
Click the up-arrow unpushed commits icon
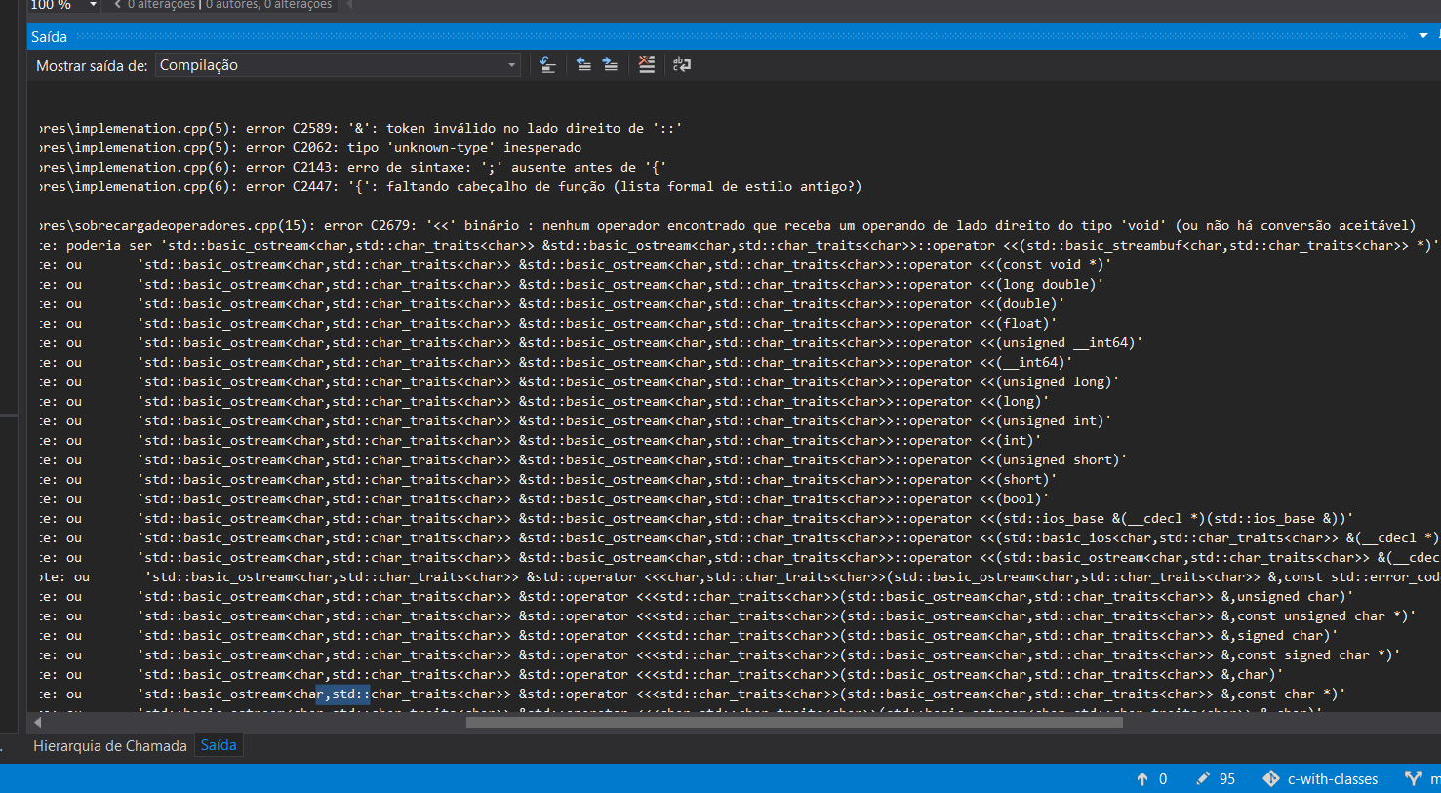point(1142,778)
